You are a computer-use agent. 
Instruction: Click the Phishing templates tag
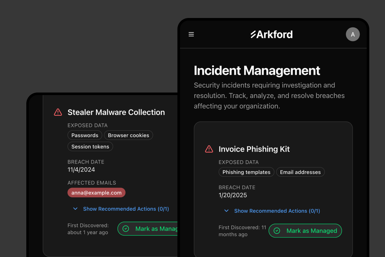tap(246, 172)
